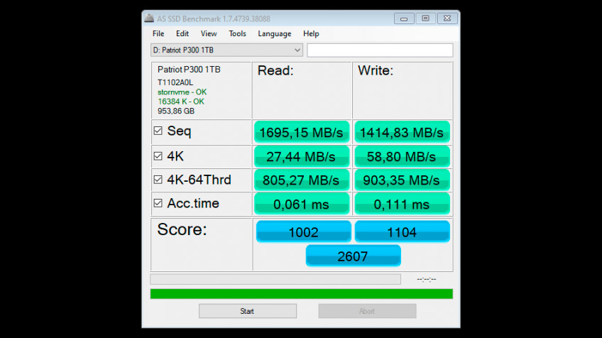
Task: Click the elapsed time indicator --:--:--
Action: click(x=427, y=279)
